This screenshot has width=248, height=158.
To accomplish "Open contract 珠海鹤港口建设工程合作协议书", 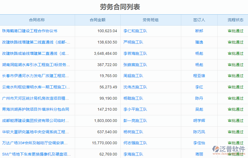I will [30, 31].
